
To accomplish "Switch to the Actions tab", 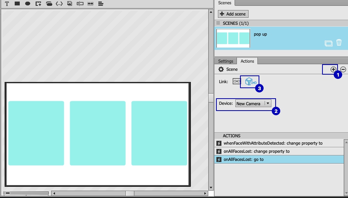I will (247, 61).
